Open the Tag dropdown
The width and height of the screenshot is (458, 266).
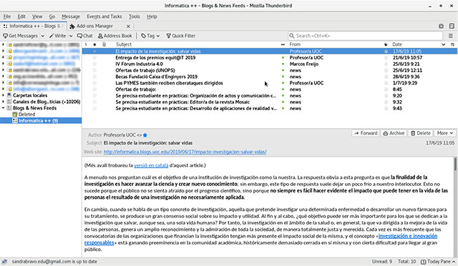point(150,36)
